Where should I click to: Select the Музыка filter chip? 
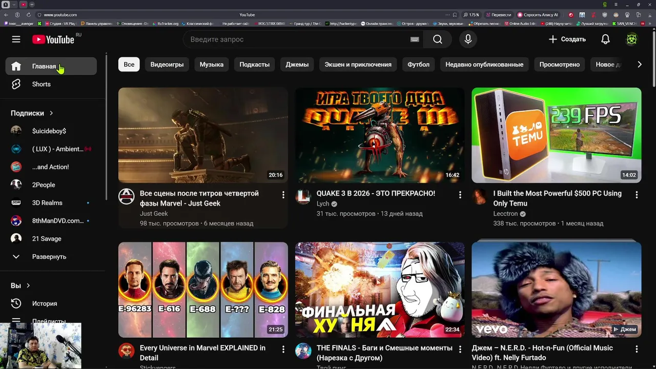[212, 65]
